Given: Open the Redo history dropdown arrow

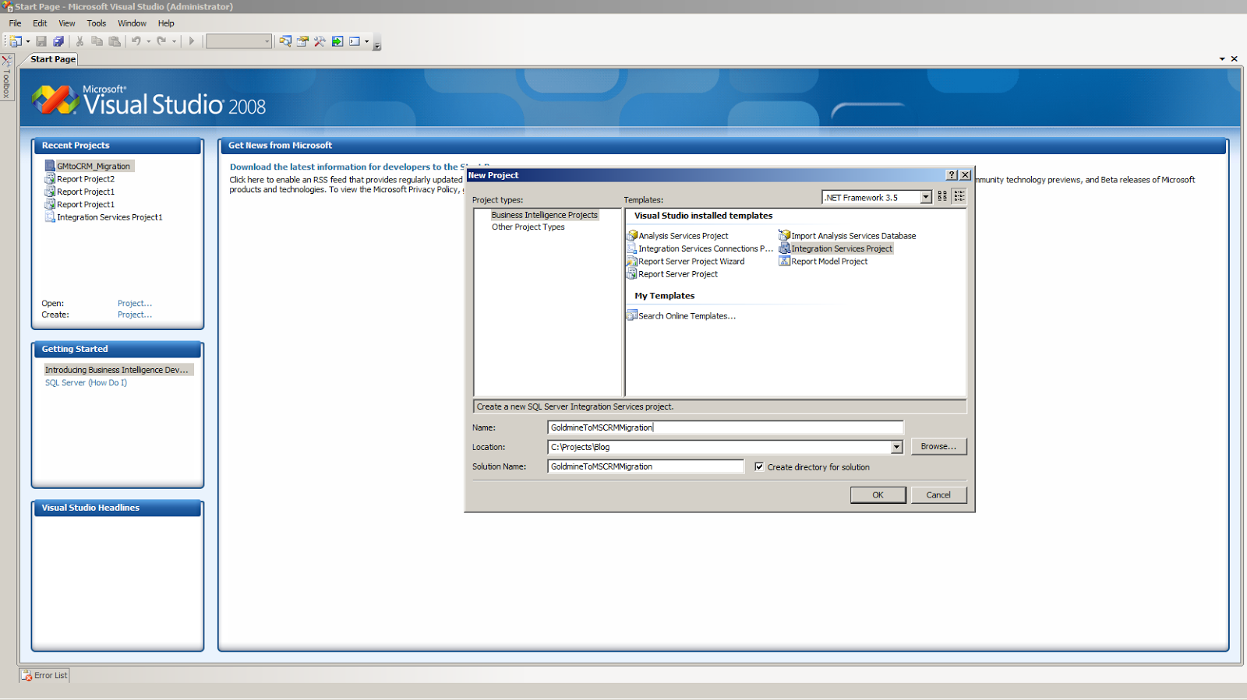Looking at the screenshot, I should click(x=174, y=41).
